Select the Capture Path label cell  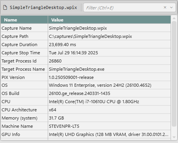click(24, 36)
